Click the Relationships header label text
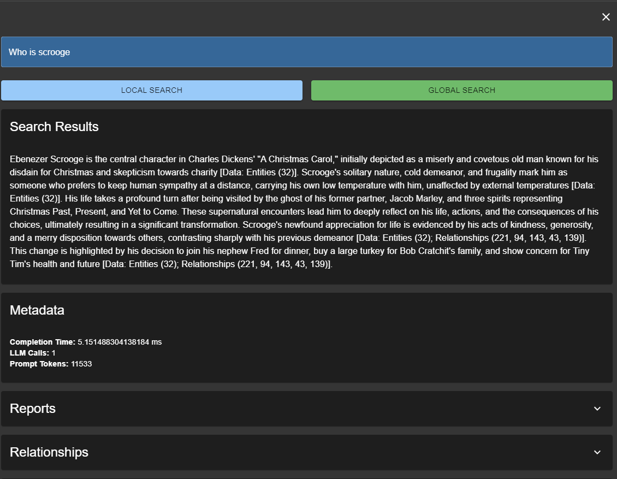This screenshot has height=479, width=617. coord(49,452)
